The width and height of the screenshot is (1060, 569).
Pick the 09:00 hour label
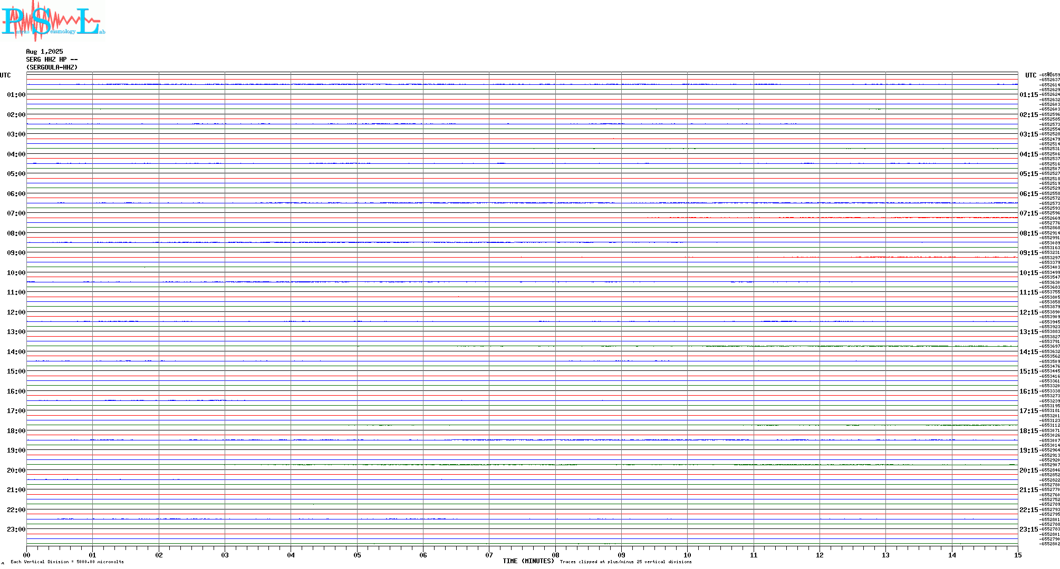coord(16,253)
